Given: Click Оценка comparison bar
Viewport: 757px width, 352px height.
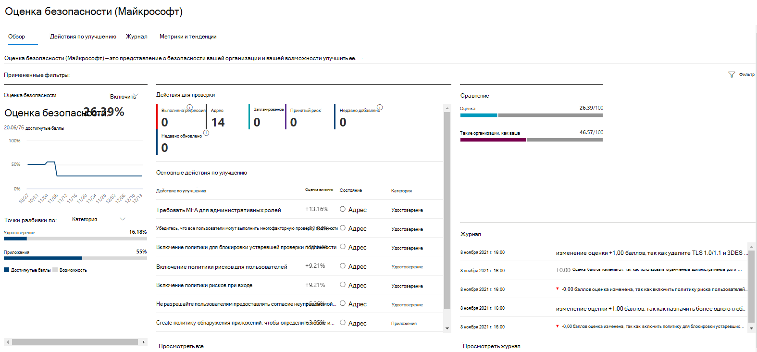Looking at the screenshot, I should [531, 115].
